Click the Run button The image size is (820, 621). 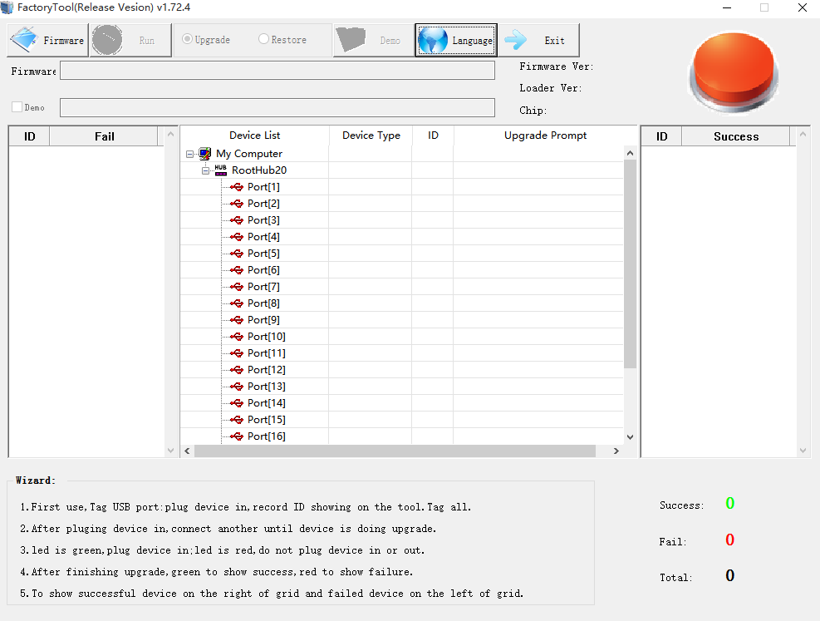tap(130, 40)
